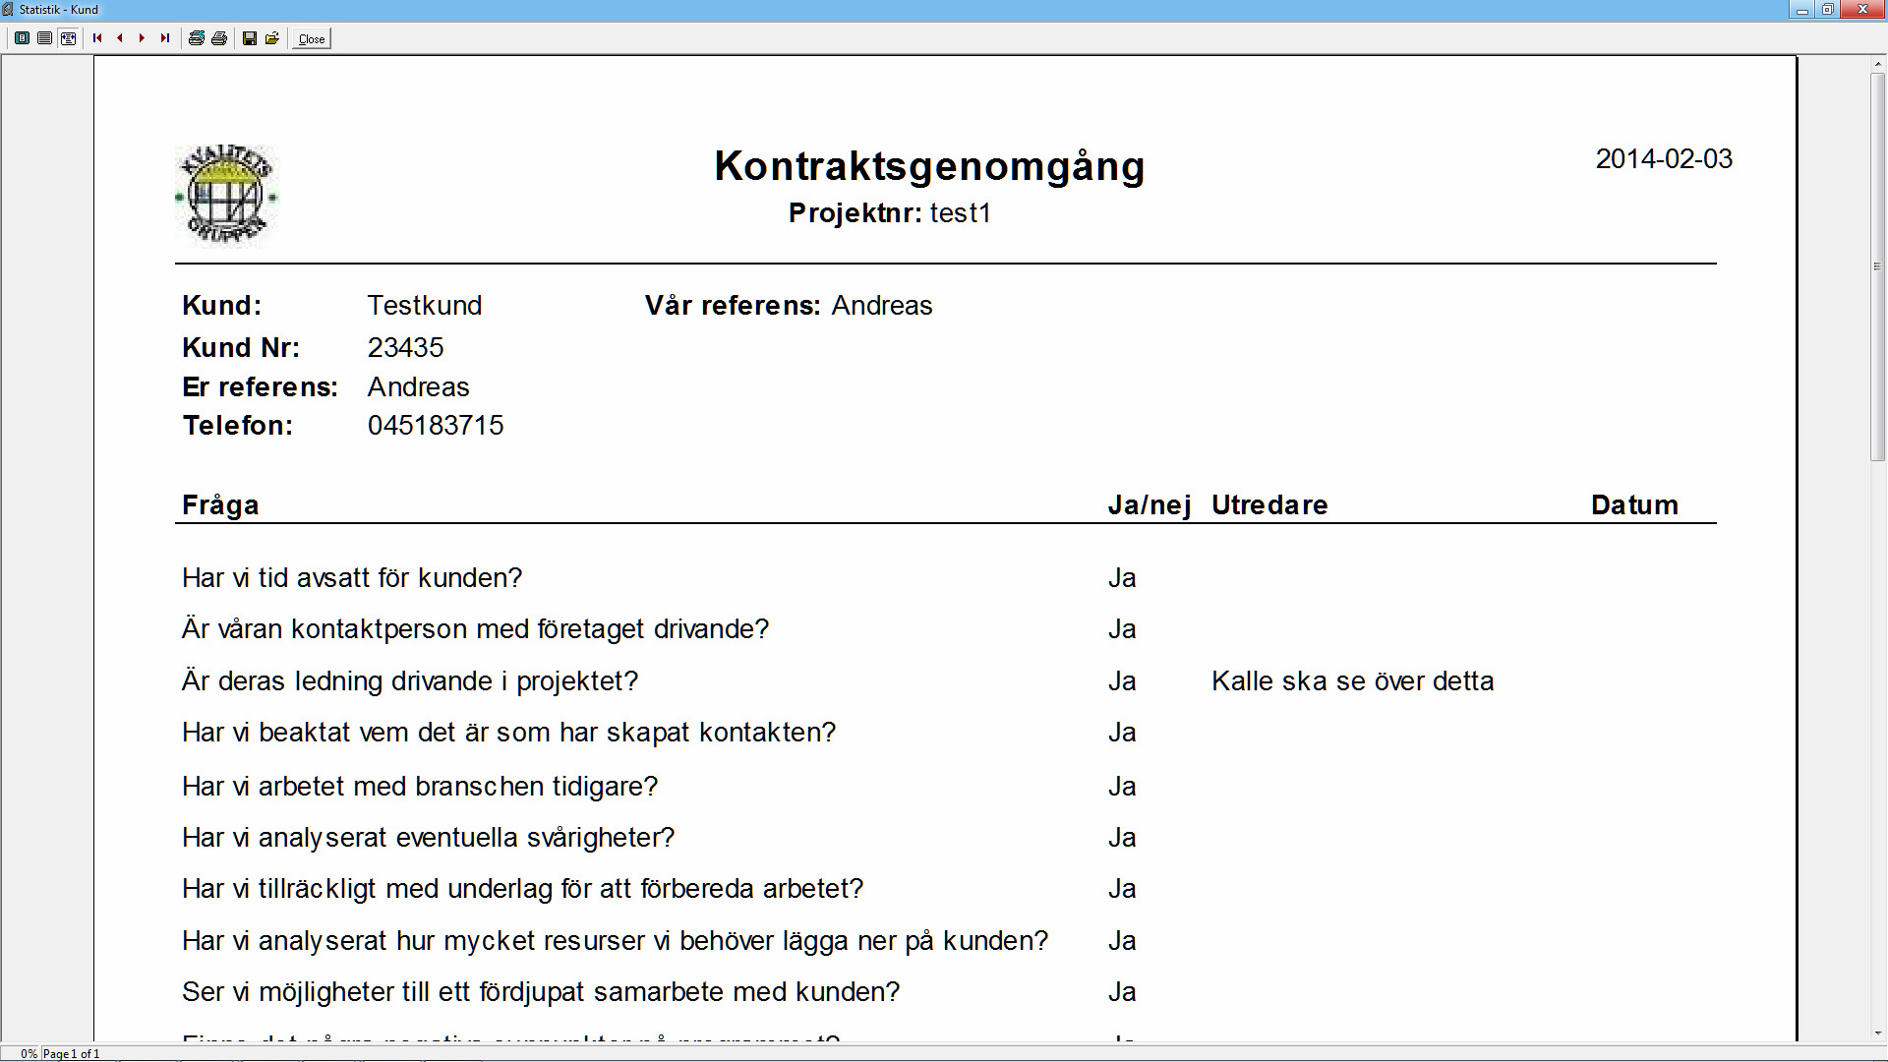This screenshot has width=1888, height=1062.
Task: Click the project number value test1
Action: point(961,213)
